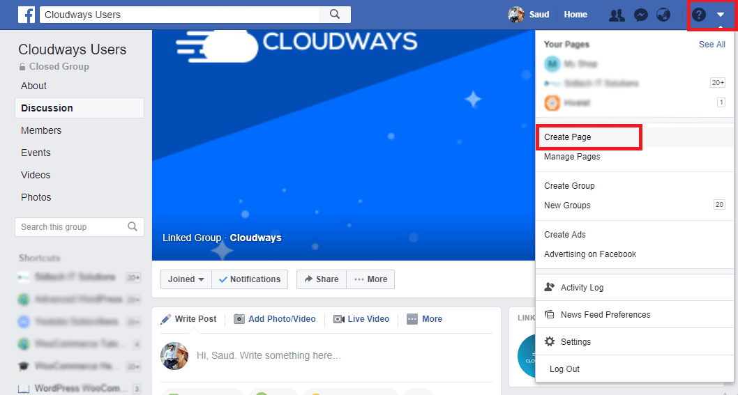Click the top Facebook search field
738x395 pixels.
[179, 15]
